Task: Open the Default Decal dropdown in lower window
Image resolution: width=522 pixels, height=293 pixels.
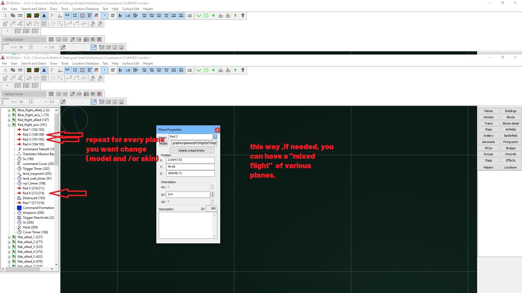Action: coord(24,94)
